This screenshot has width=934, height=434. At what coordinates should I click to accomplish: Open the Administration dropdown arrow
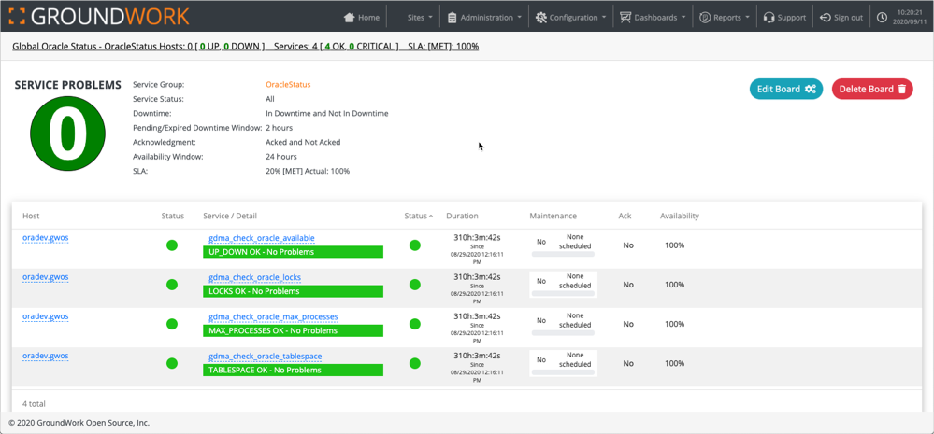520,17
